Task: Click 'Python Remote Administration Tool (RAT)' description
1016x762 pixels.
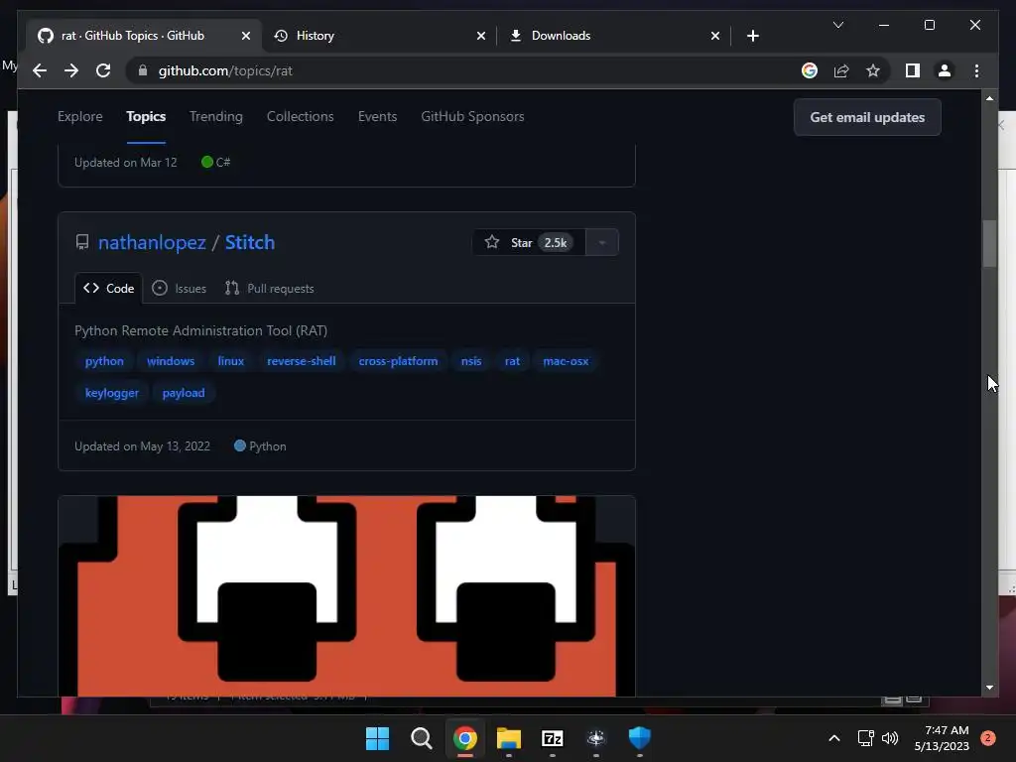Action: 200,331
